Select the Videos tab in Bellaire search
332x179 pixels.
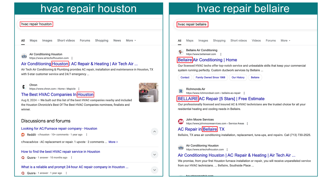pos(256,41)
